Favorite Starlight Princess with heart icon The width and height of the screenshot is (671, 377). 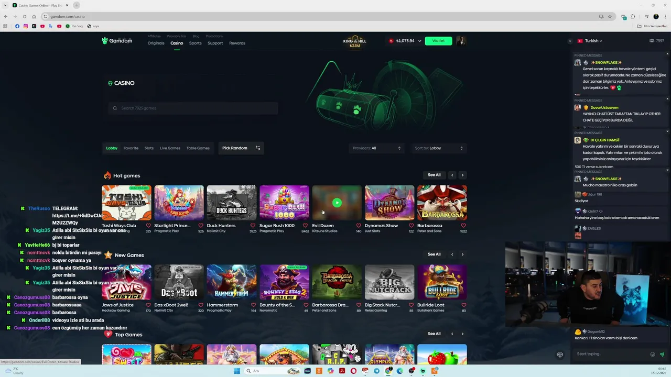coord(201,226)
